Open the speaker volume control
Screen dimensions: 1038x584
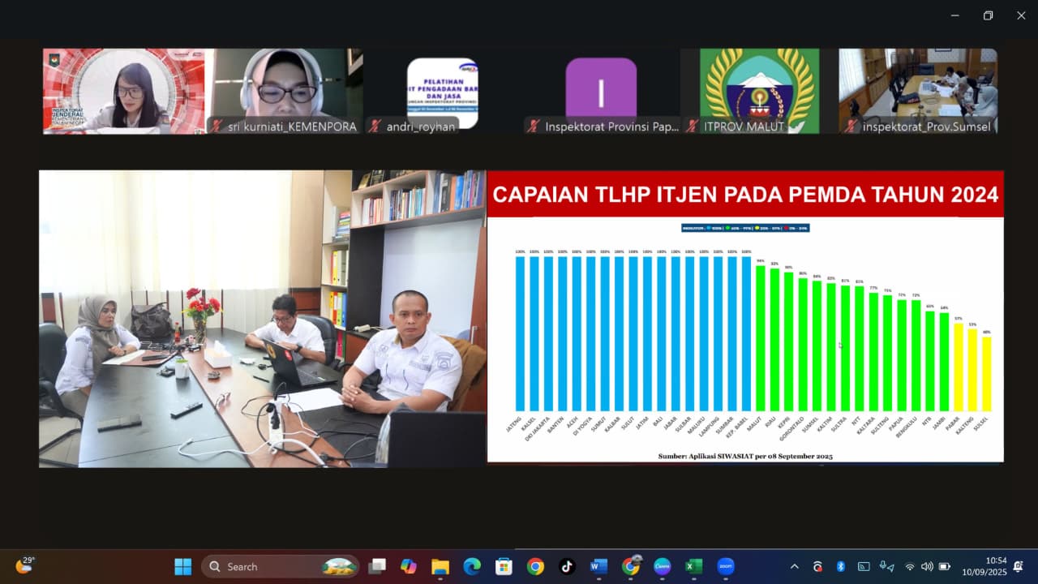[x=927, y=566]
